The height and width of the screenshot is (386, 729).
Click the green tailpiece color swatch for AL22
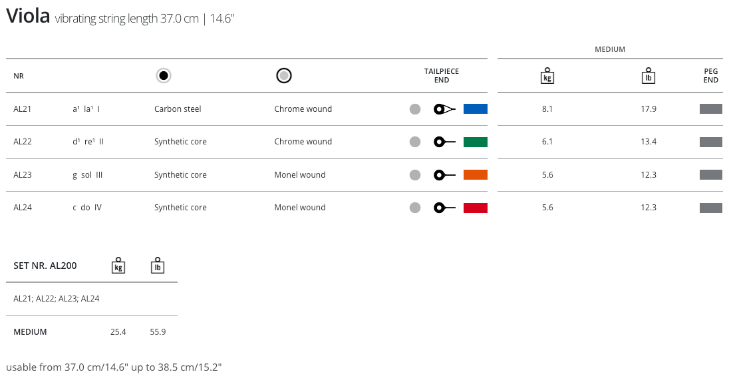(x=475, y=142)
